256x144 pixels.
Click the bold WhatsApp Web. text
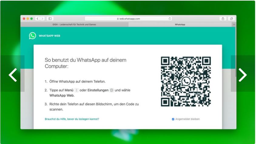(x=62, y=95)
